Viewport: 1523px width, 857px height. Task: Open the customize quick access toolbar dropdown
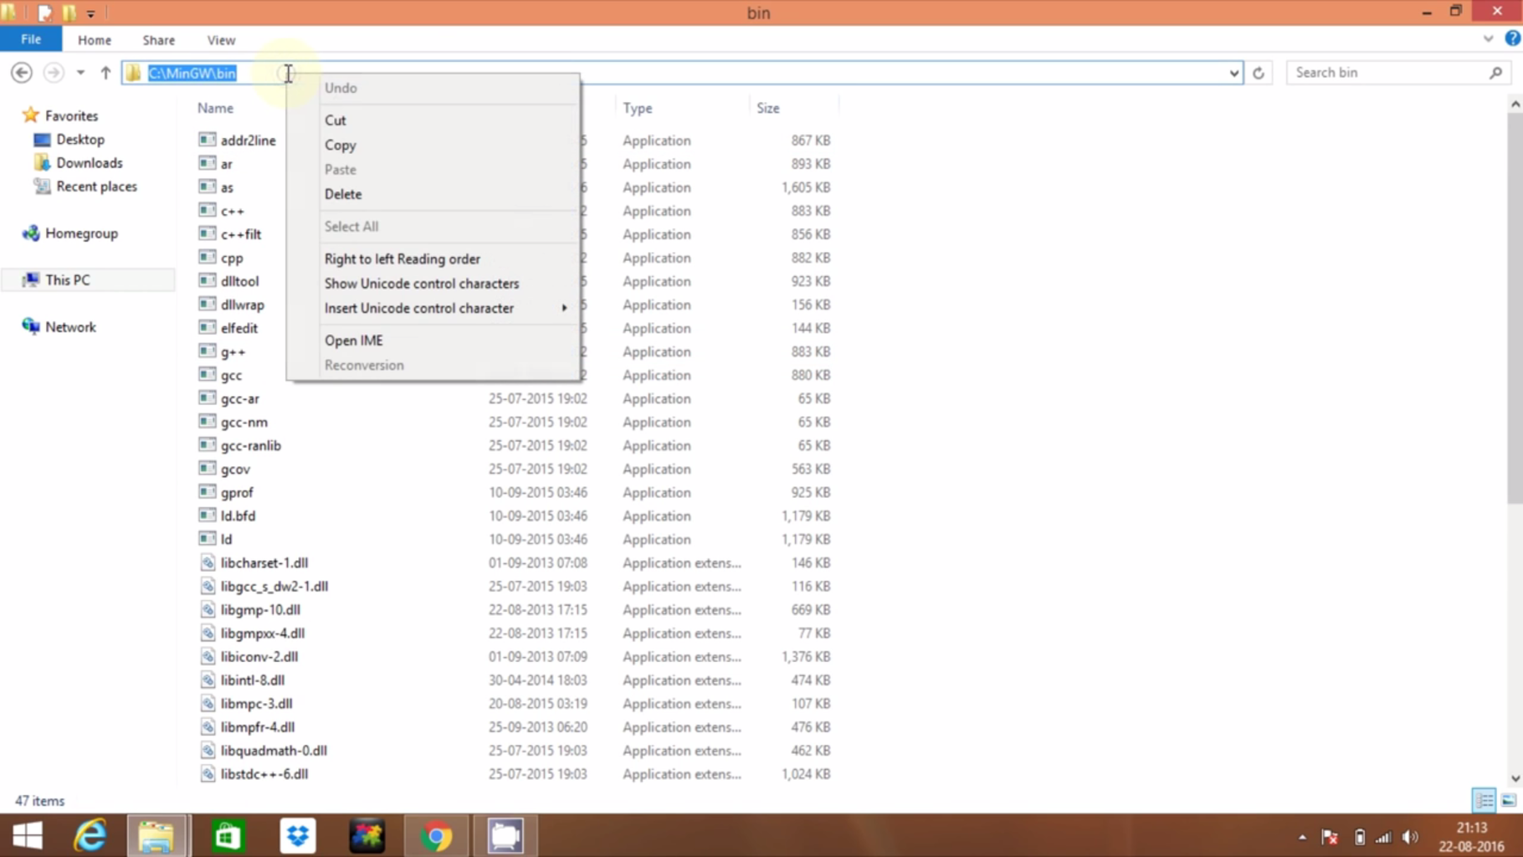click(90, 13)
